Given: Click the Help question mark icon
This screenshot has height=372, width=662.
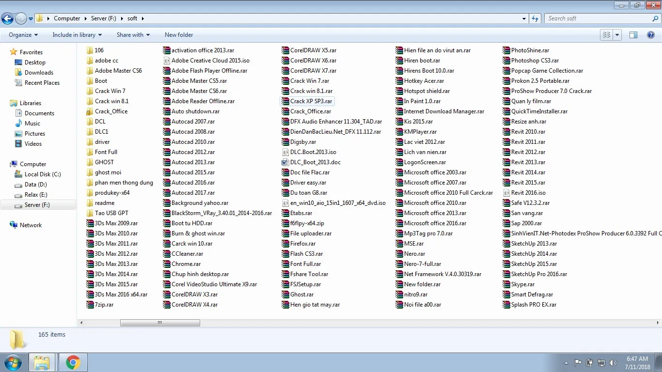Looking at the screenshot, I should point(651,35).
